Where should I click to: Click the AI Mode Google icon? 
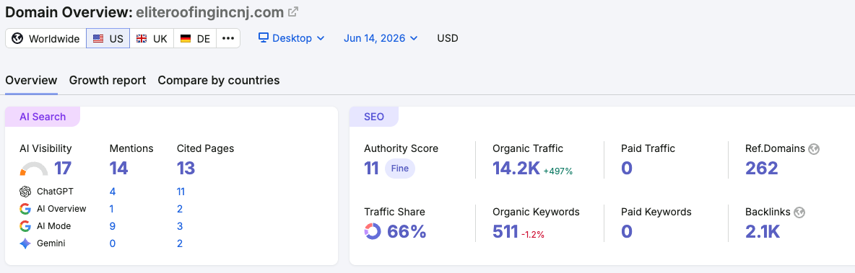[25, 226]
